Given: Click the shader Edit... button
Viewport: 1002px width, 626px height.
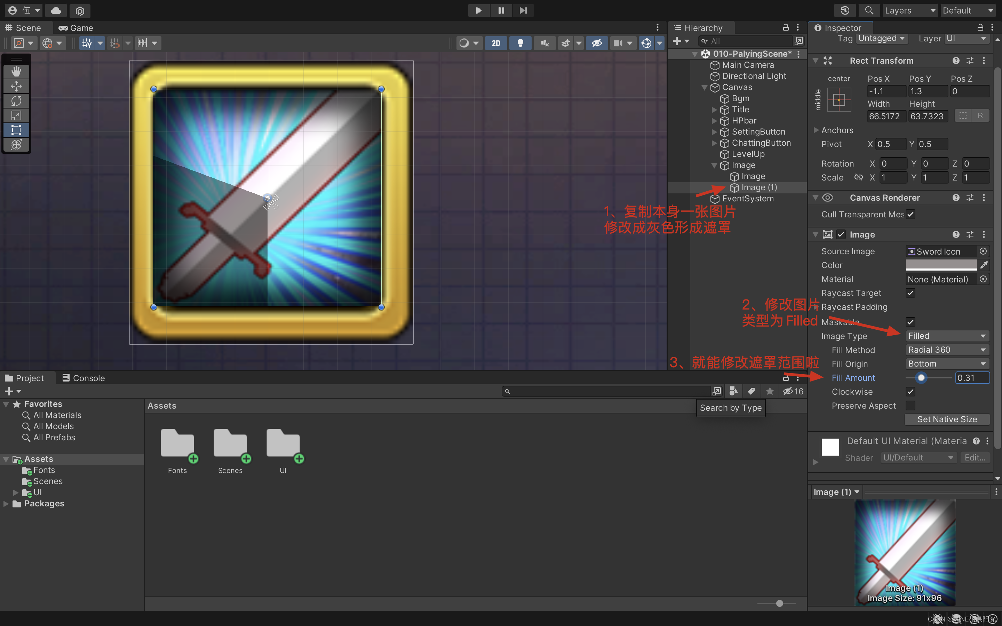Looking at the screenshot, I should point(975,457).
